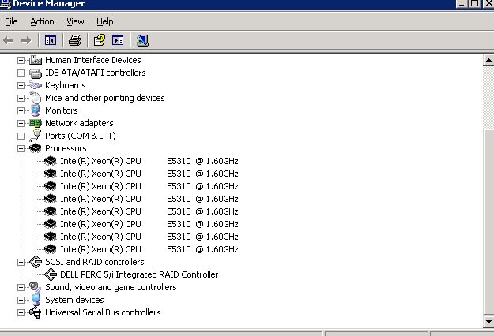Expand Sound, video and game controllers

[21, 287]
